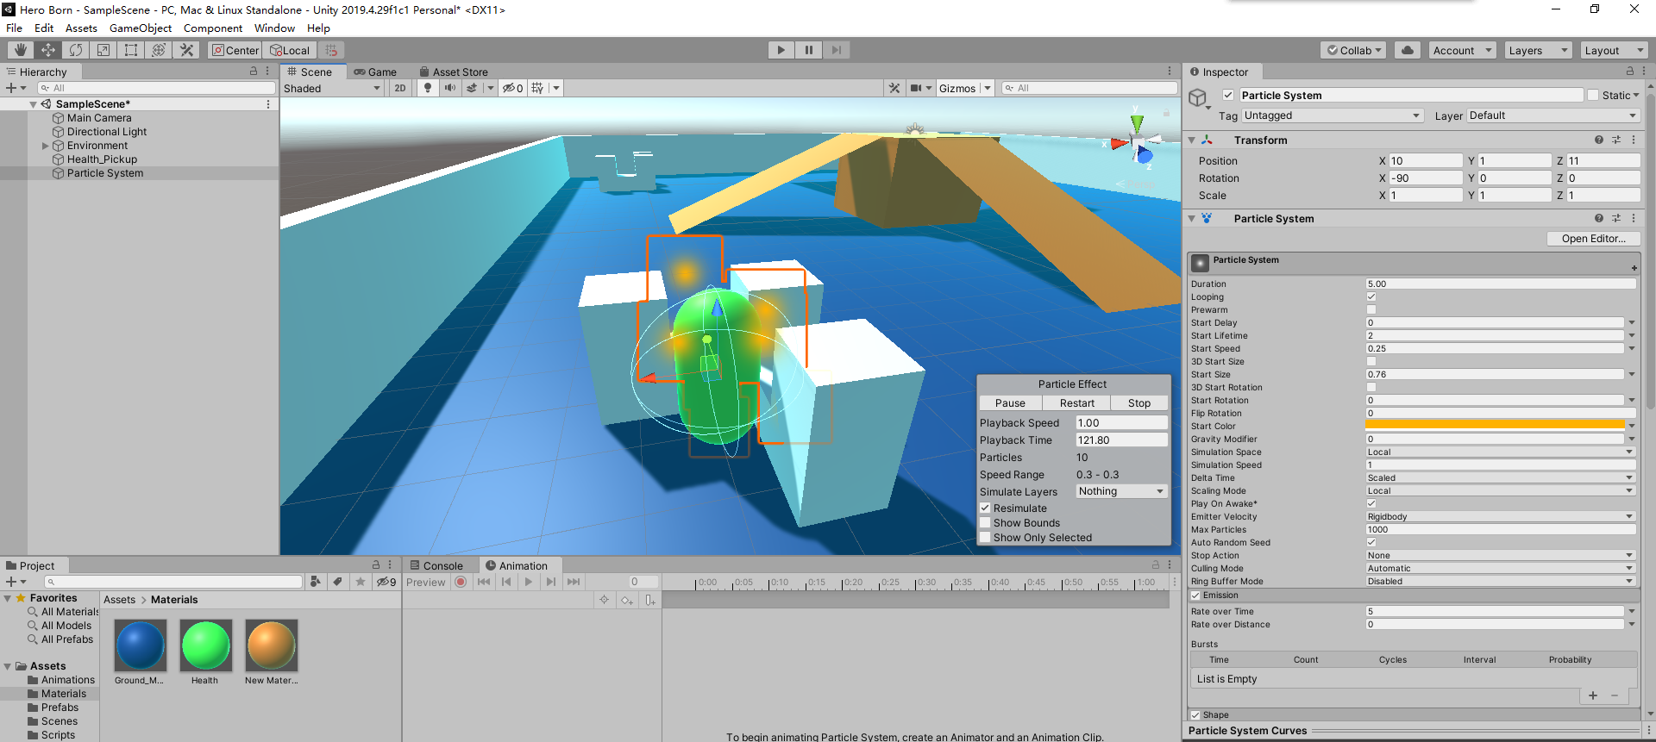Switch to the Console tab

(x=436, y=565)
